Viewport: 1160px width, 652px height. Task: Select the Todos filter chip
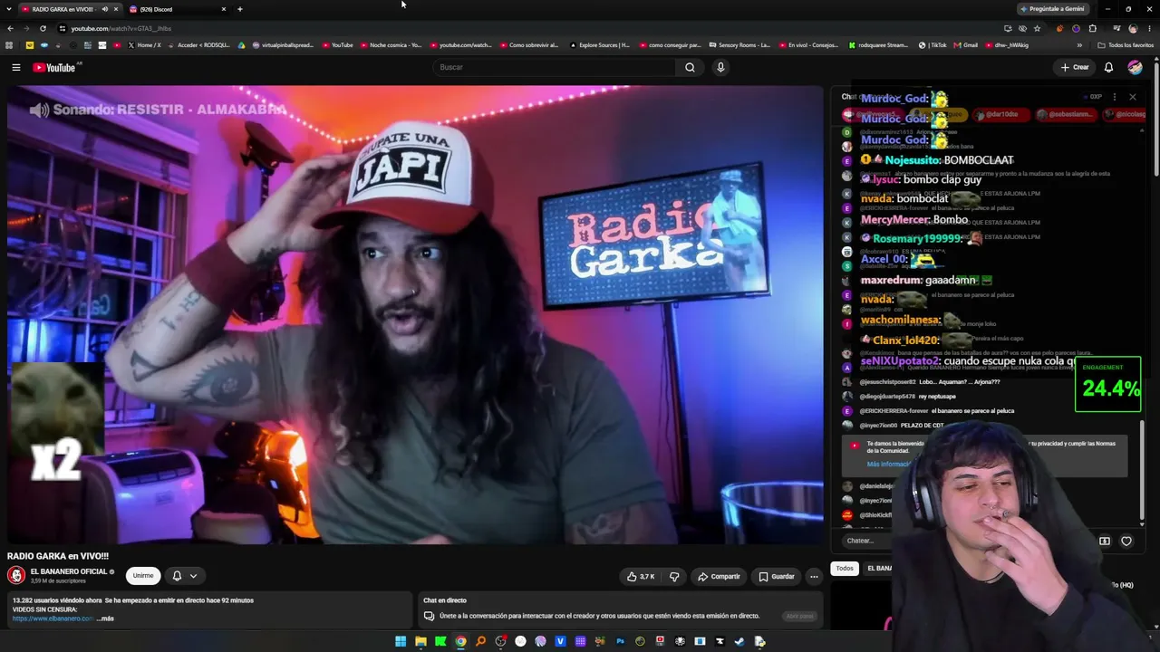(x=845, y=569)
